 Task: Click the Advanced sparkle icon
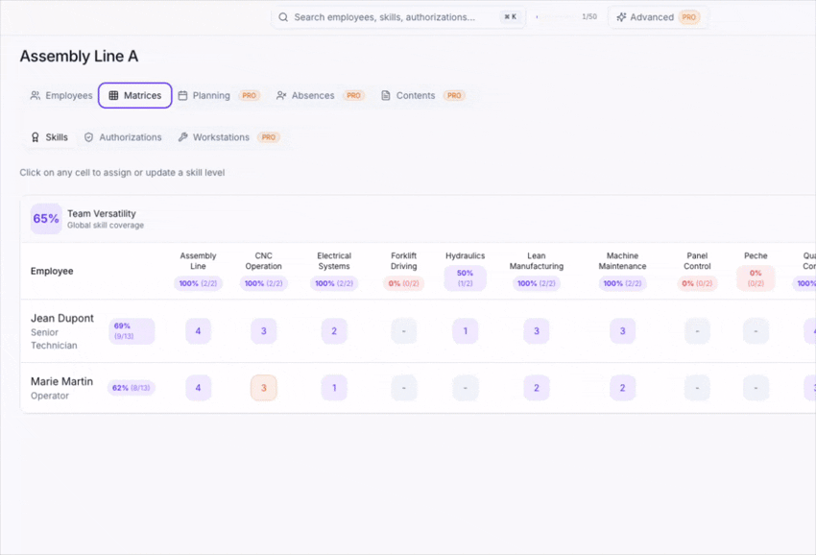tap(621, 17)
